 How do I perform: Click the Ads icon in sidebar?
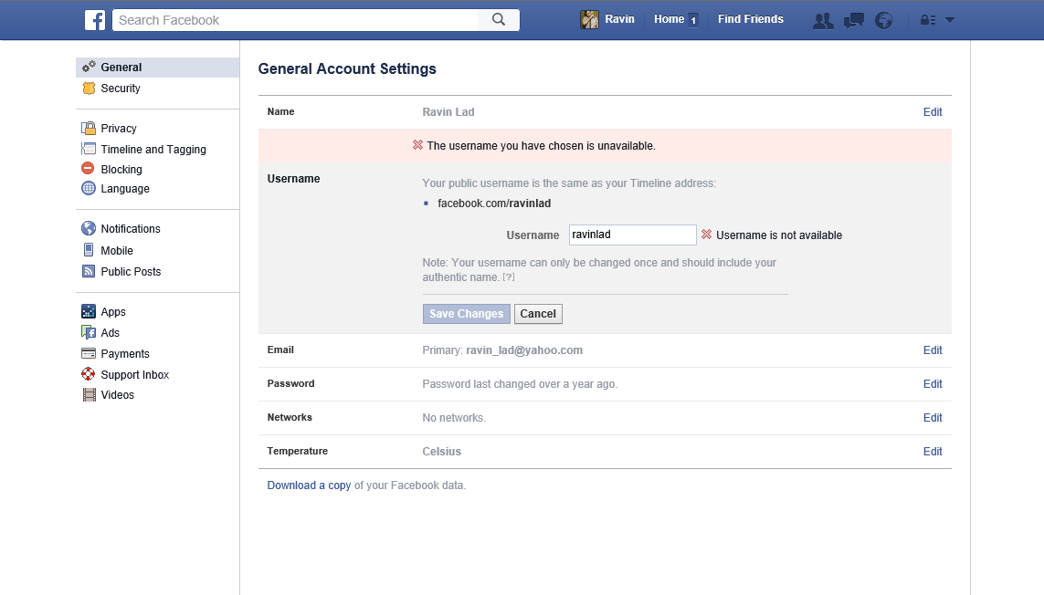click(89, 332)
